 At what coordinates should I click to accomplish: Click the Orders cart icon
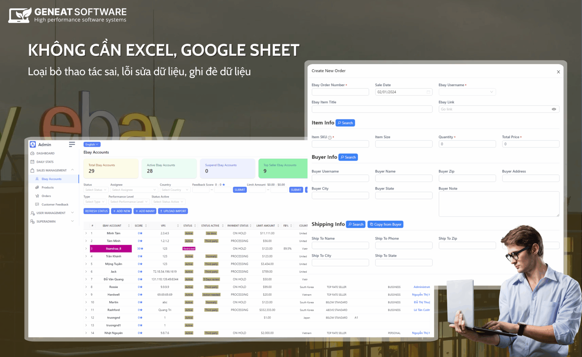[x=37, y=196]
